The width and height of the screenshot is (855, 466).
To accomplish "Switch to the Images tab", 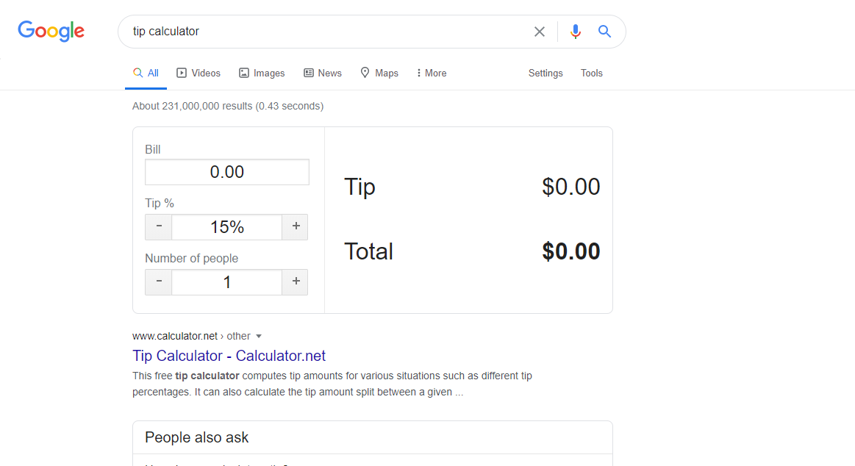I will tap(262, 73).
